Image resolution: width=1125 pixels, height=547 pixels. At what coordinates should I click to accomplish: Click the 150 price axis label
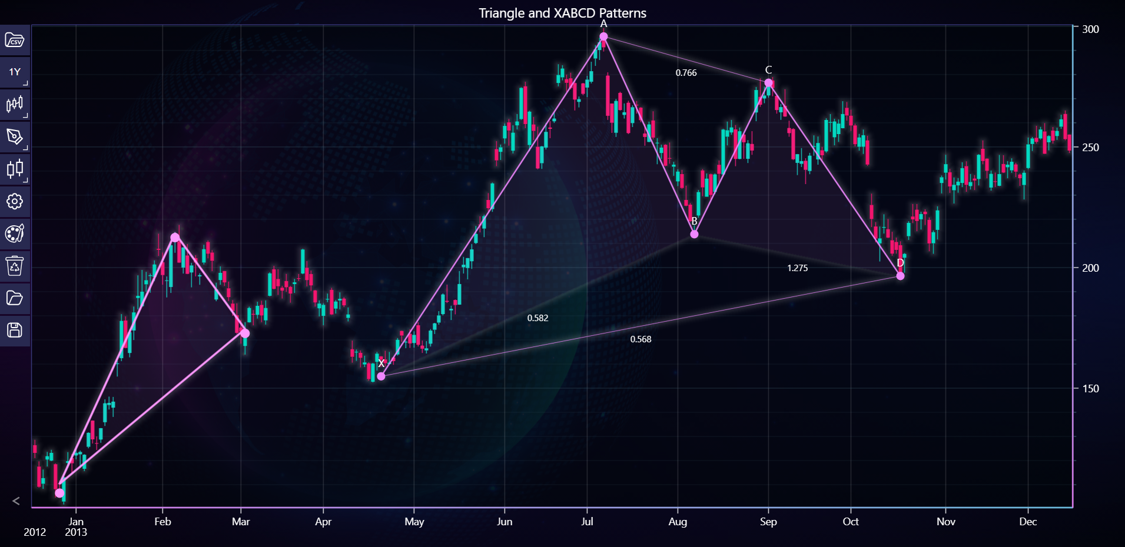1090,389
